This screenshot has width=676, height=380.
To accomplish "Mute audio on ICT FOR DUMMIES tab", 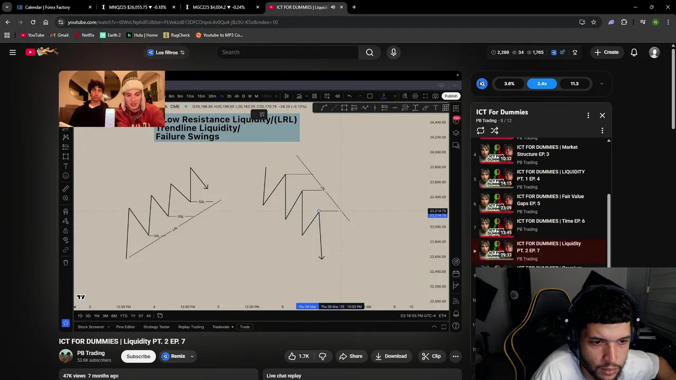I will 333,7.
